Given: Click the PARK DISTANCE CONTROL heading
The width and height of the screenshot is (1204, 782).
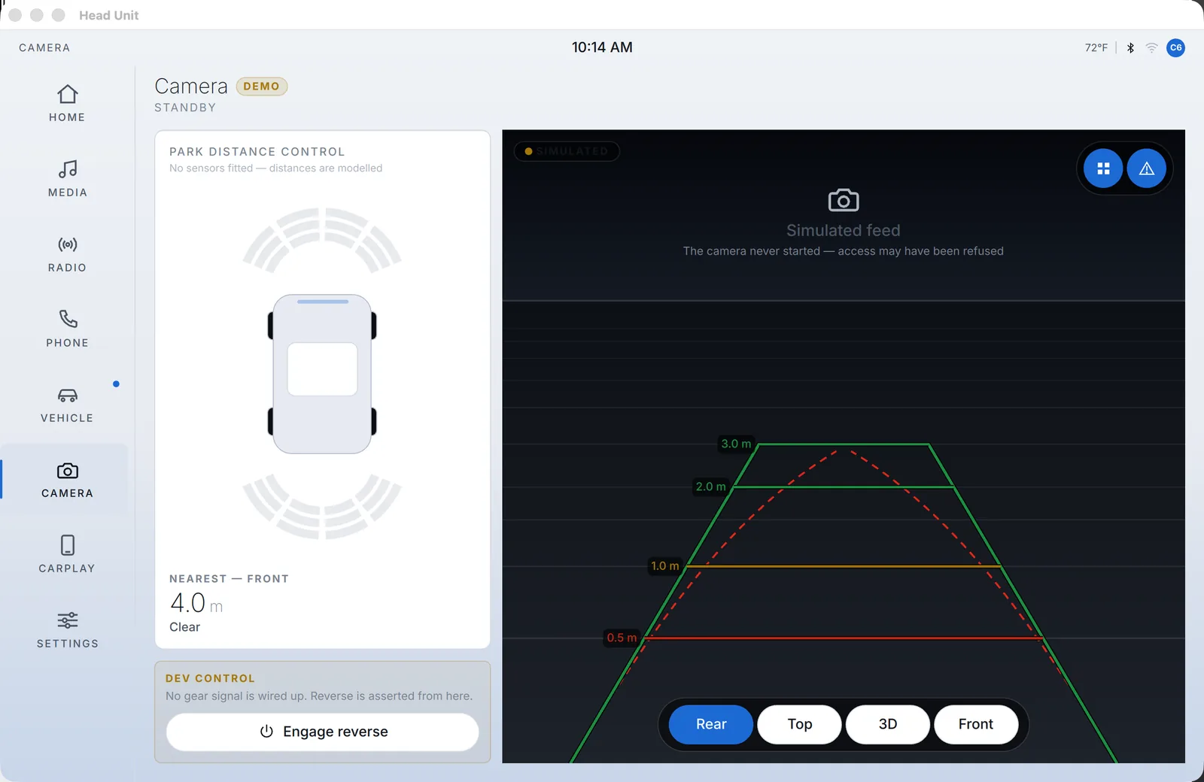Looking at the screenshot, I should [257, 152].
